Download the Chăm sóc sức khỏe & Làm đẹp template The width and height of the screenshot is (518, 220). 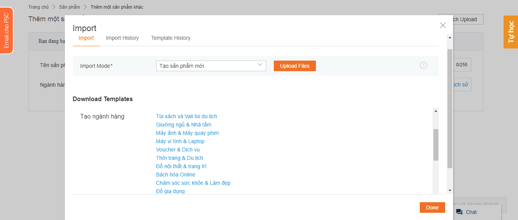coord(193,183)
